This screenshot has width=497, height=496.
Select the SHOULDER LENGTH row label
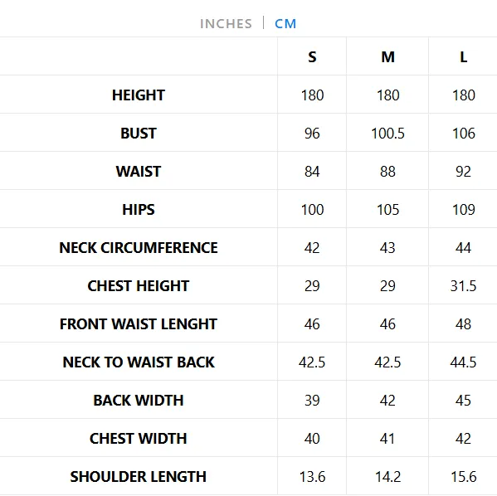point(139,477)
